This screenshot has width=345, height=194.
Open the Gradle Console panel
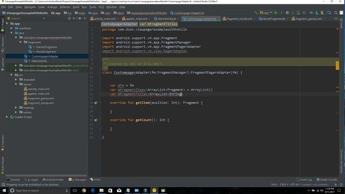coord(327,179)
